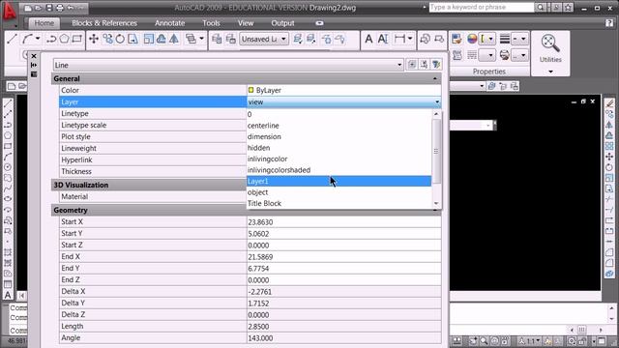The height and width of the screenshot is (348, 619).
Task: Click Undo in quick access toolbar
Action: coord(71,8)
